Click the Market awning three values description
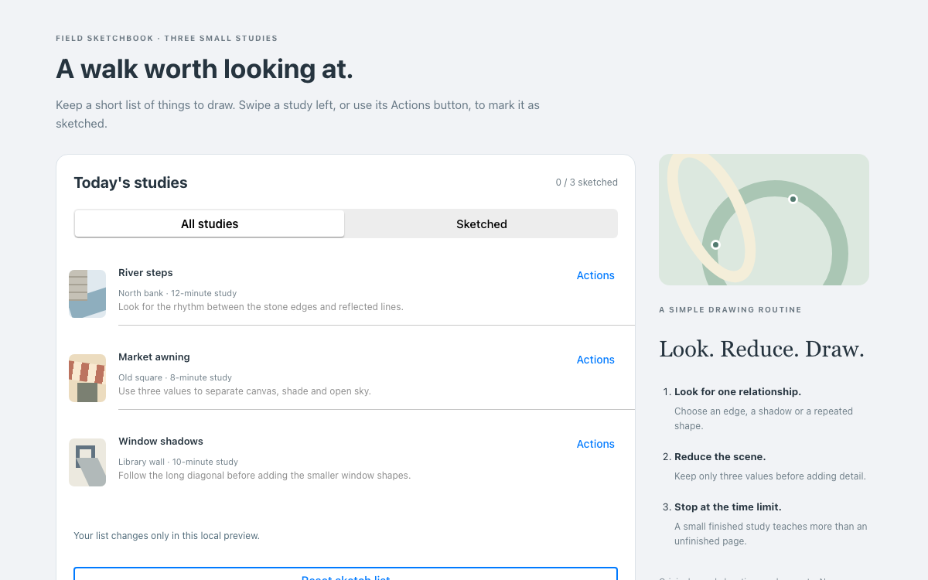 [244, 391]
